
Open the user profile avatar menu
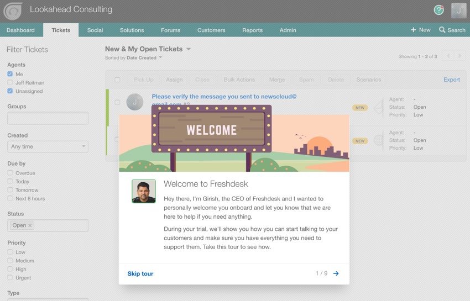click(458, 11)
